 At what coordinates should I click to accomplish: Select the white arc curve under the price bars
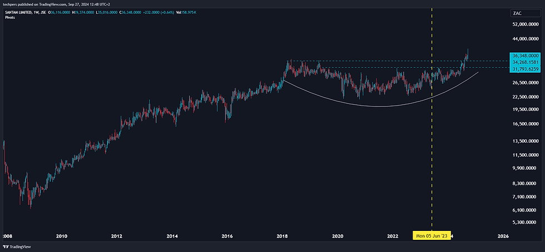[x=379, y=106]
